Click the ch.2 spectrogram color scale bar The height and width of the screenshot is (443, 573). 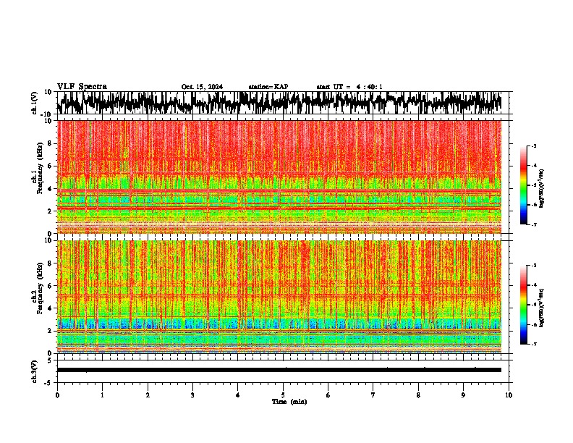(x=523, y=305)
